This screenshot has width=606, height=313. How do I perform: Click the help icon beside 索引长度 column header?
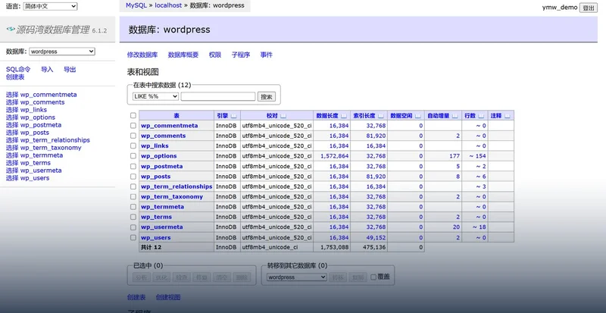coord(381,116)
